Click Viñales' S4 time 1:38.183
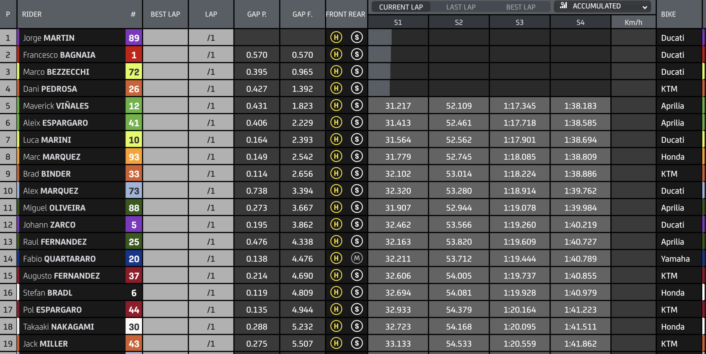 [580, 106]
